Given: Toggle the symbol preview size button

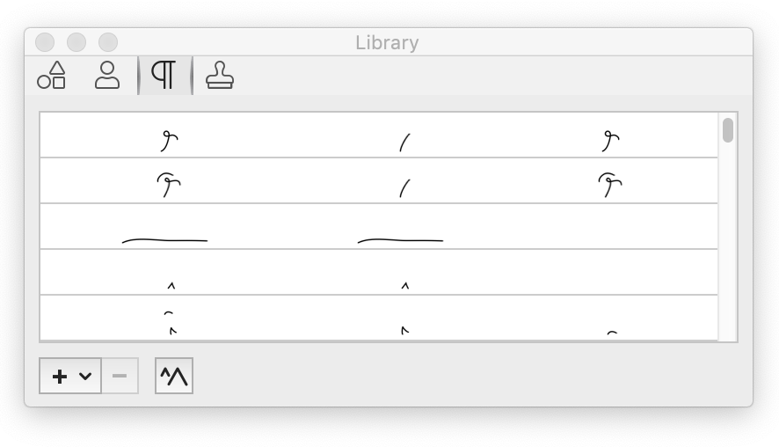Looking at the screenshot, I should click(174, 376).
